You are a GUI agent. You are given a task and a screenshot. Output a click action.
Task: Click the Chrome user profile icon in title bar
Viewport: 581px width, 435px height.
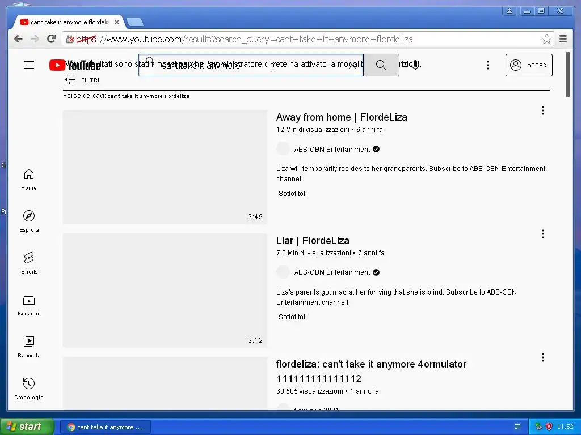point(510,11)
